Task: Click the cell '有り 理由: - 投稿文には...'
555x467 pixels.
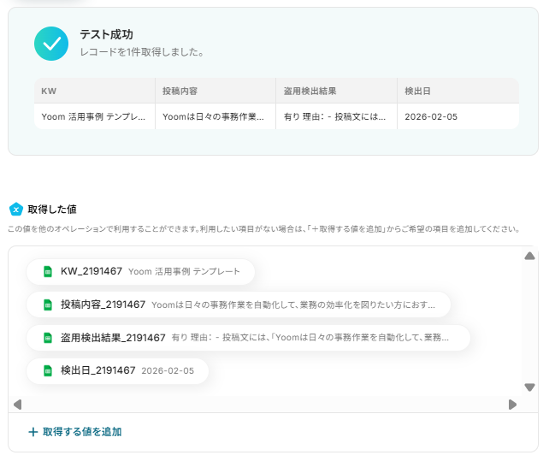Action: (x=337, y=116)
